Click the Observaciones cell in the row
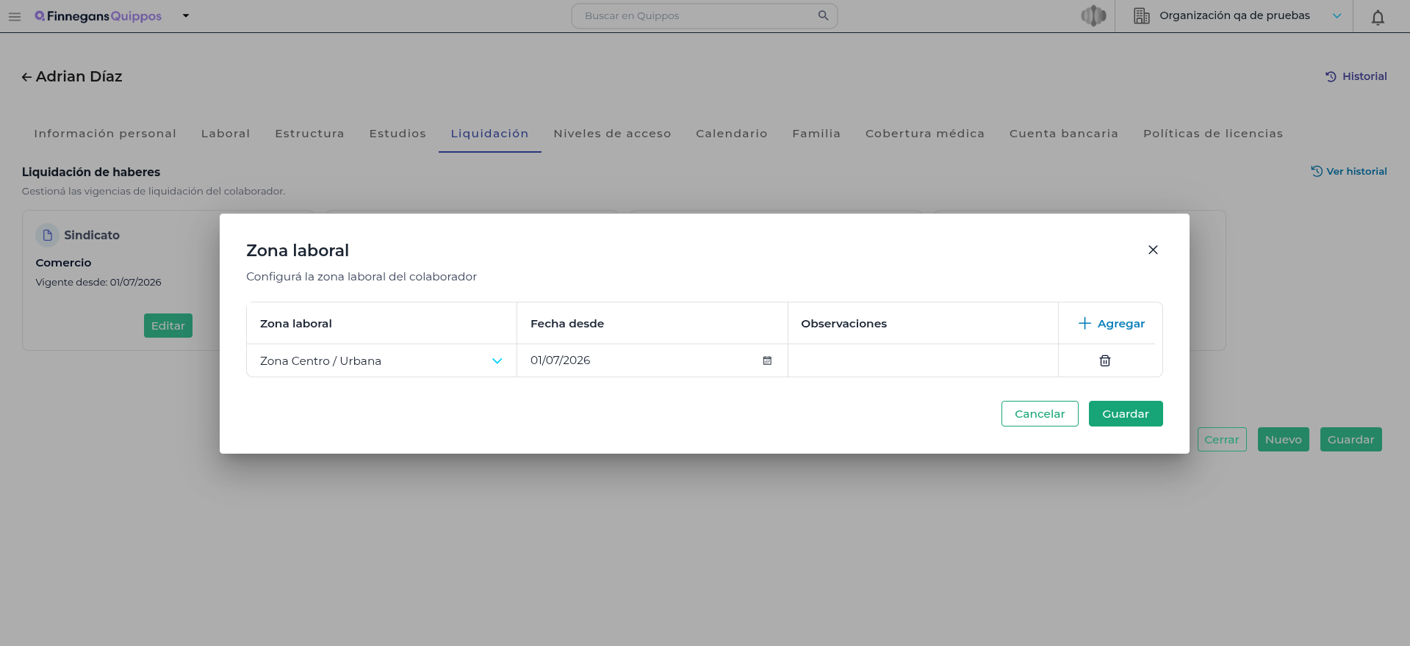Image resolution: width=1410 pixels, height=646 pixels. (x=923, y=360)
